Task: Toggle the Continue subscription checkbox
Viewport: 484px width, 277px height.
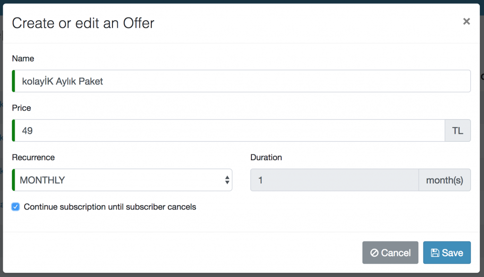Action: [16, 207]
